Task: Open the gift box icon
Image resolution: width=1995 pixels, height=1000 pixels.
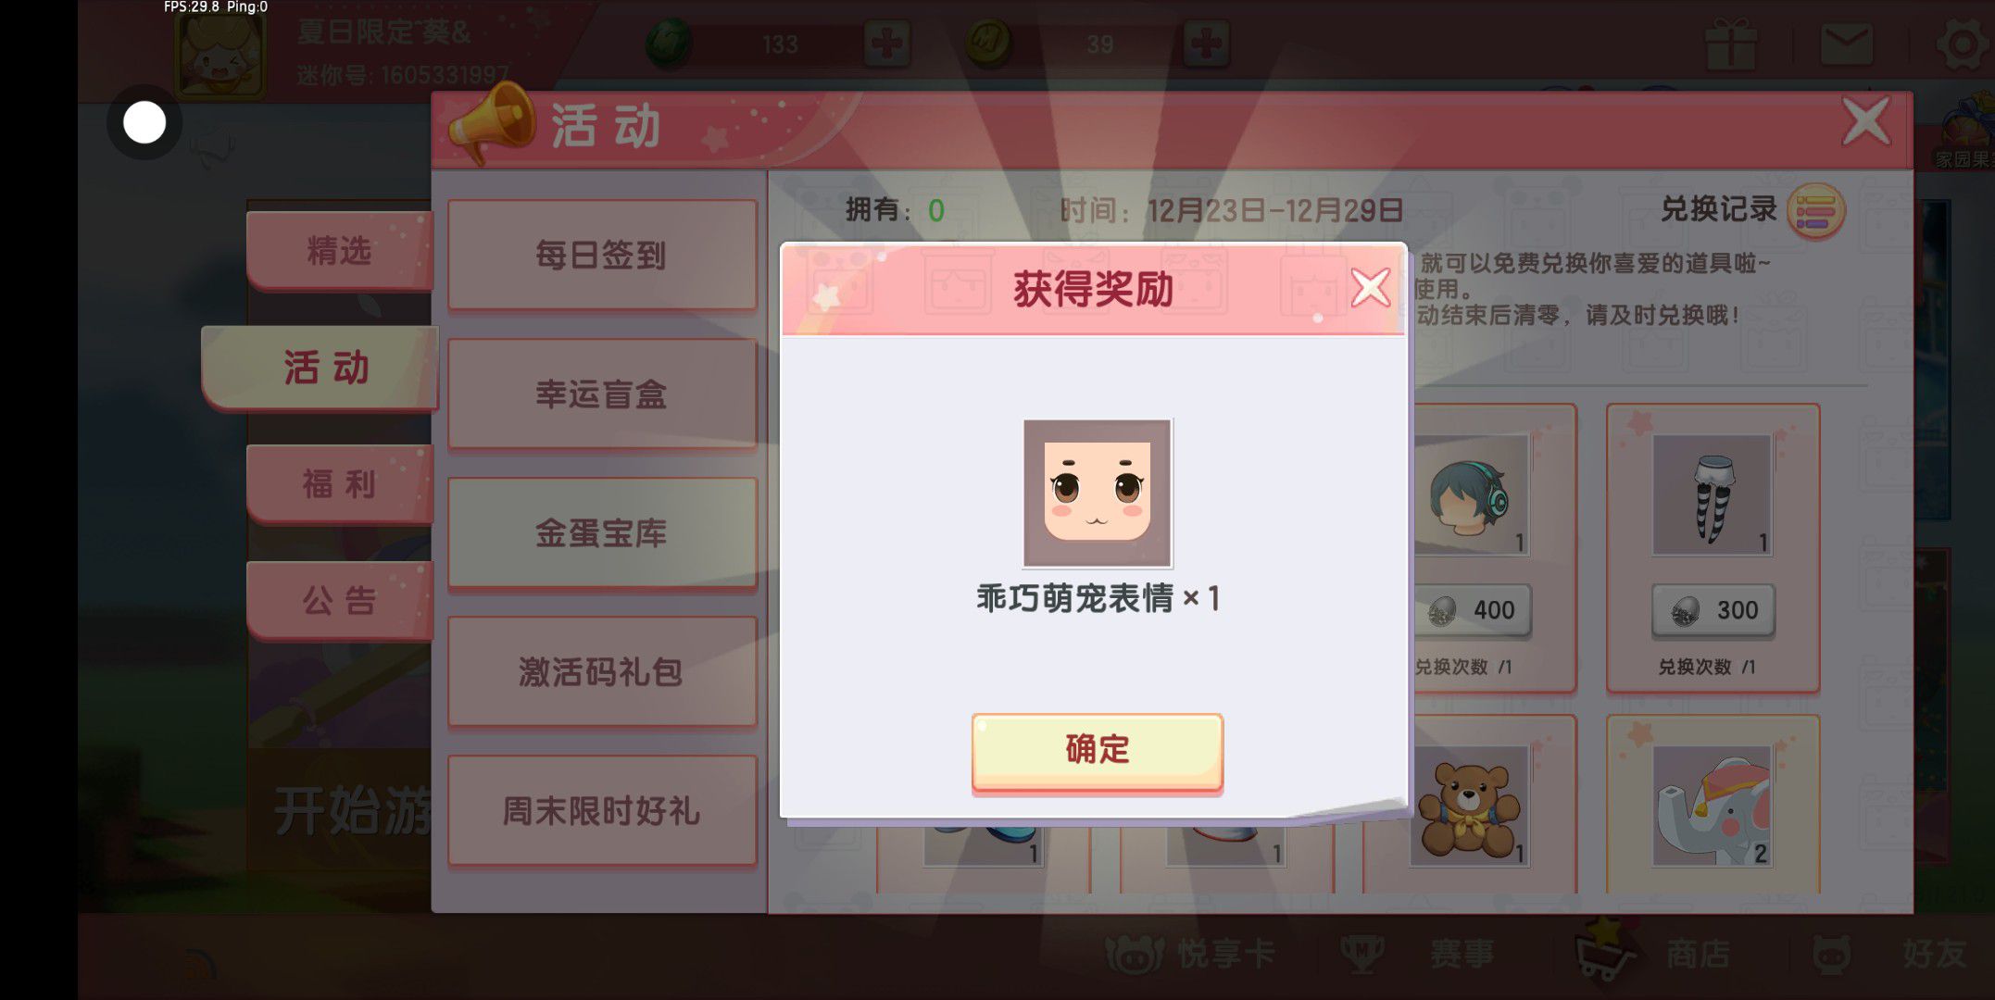Action: (x=1730, y=44)
